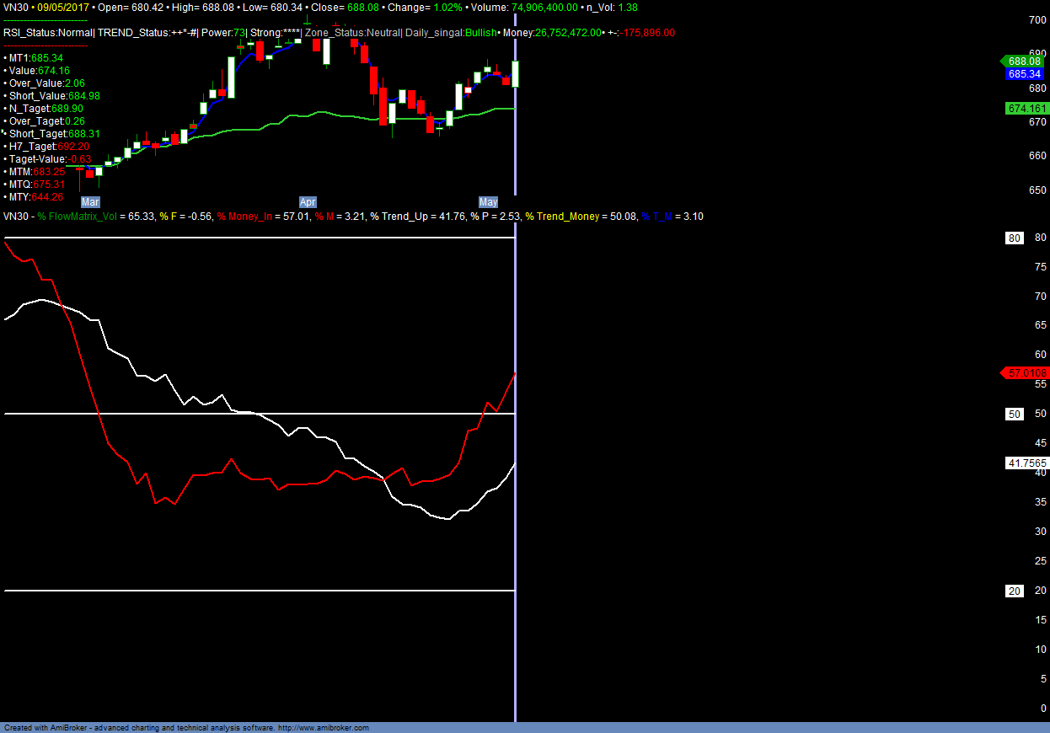1050x733 pixels.
Task: Click the % Money_In indicator title
Action: tap(245, 217)
